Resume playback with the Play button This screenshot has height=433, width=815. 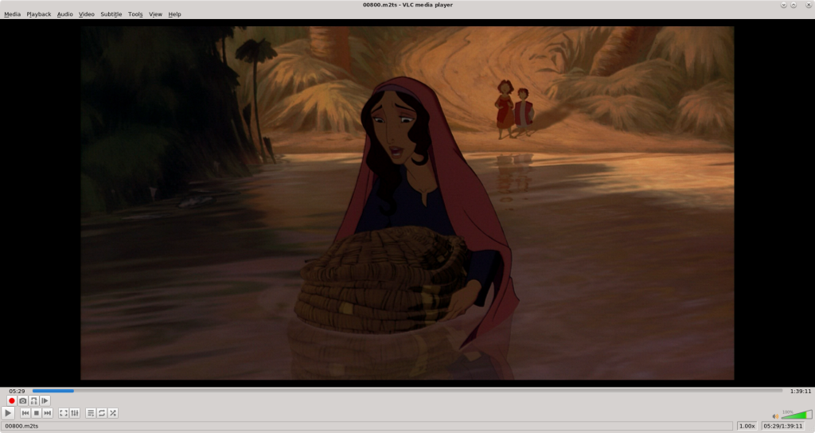[x=8, y=413]
